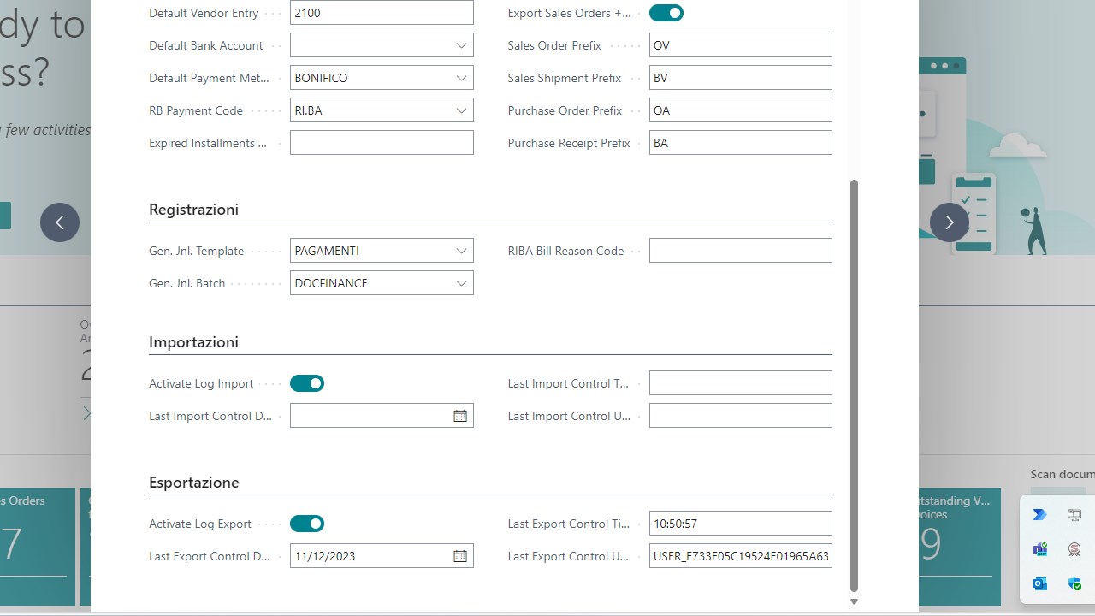The image size is (1095, 616).
Task: Open Outlook from the tray overflow
Action: pyautogui.click(x=1040, y=583)
